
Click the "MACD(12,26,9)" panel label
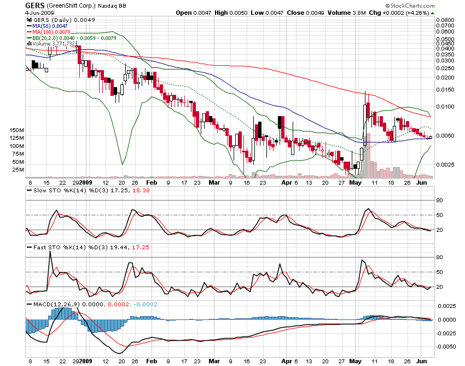pos(57,305)
